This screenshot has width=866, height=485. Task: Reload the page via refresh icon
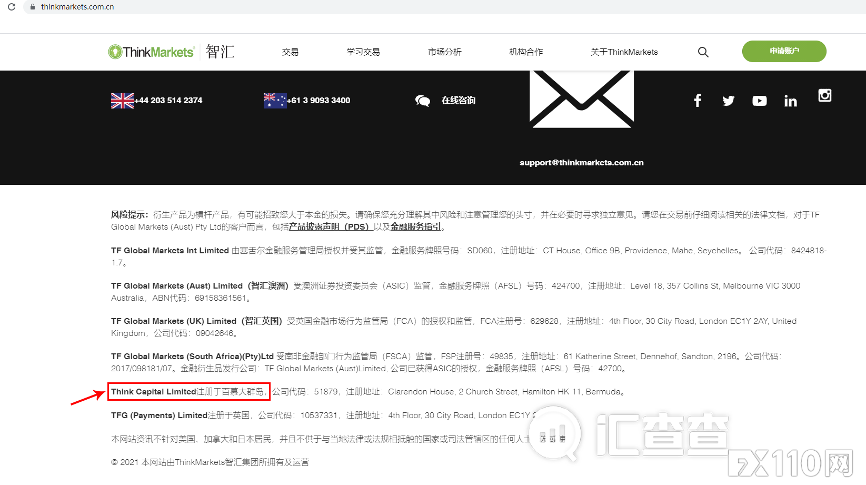(x=11, y=7)
